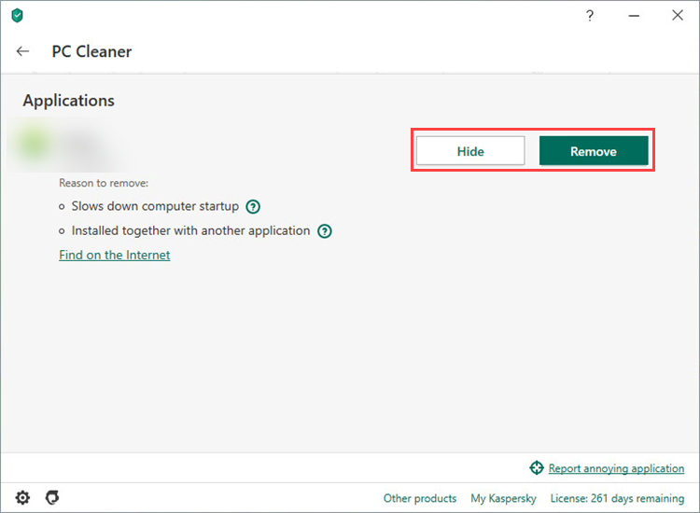
Task: Show help for "Slows down computer startup"
Action: coord(253,206)
